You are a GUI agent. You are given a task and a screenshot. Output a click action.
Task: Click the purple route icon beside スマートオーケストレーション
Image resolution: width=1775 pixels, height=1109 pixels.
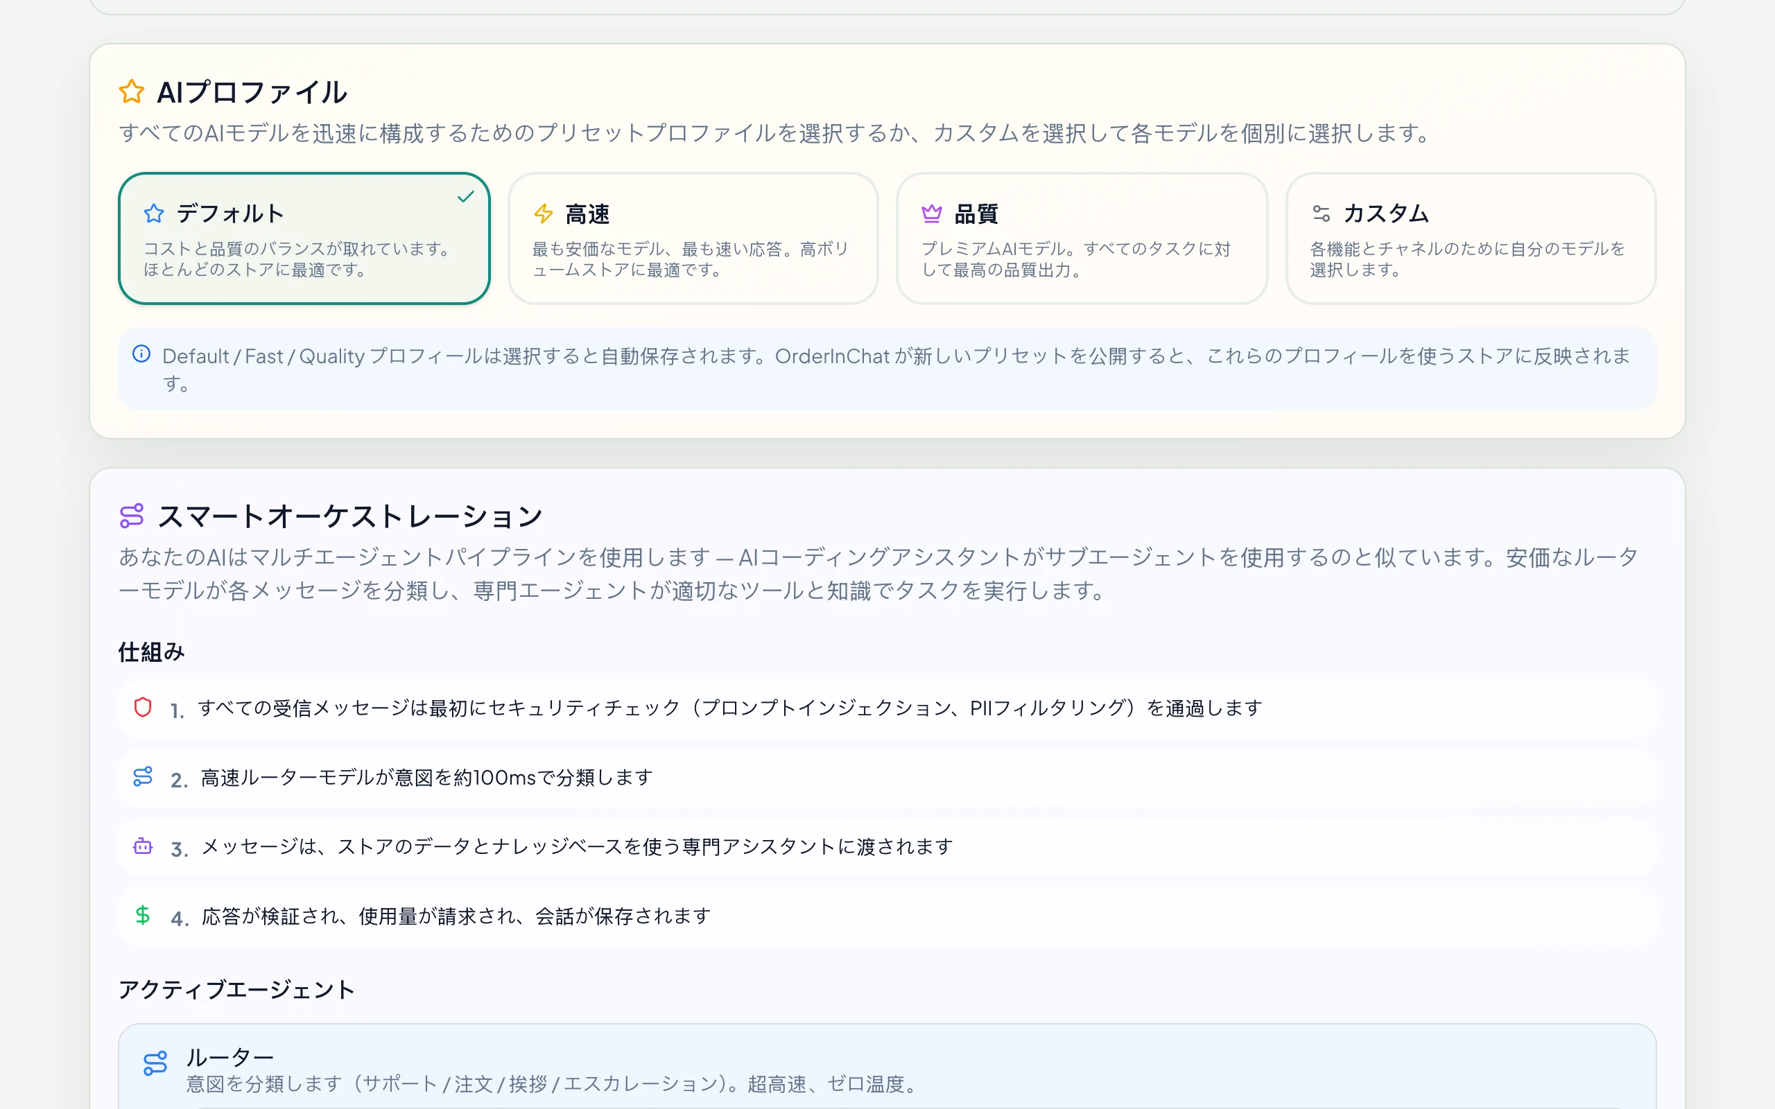point(132,516)
